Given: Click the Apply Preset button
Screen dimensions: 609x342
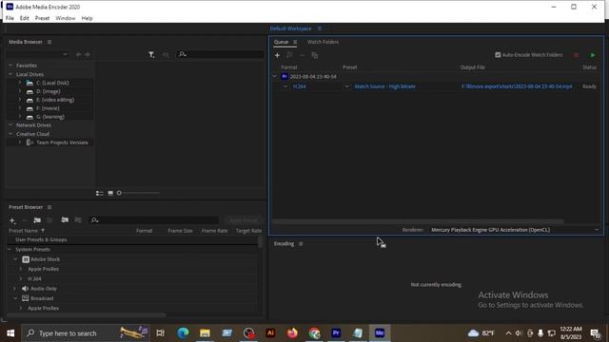Looking at the screenshot, I should (x=244, y=220).
